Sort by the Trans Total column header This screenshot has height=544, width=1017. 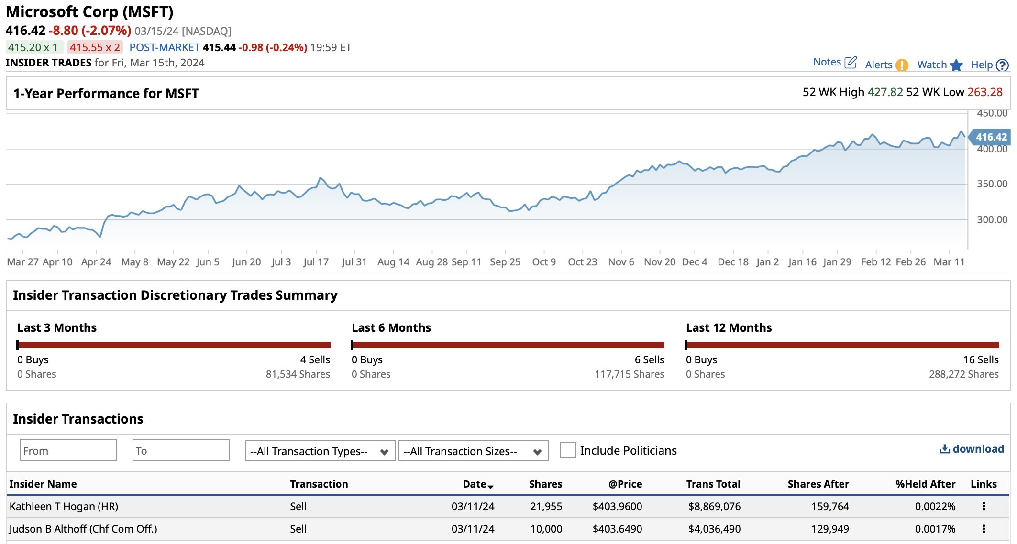coord(713,484)
